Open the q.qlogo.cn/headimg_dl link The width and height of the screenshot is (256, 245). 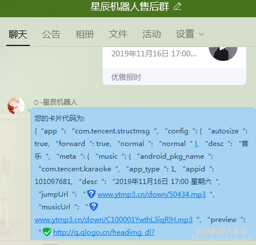click(x=104, y=232)
